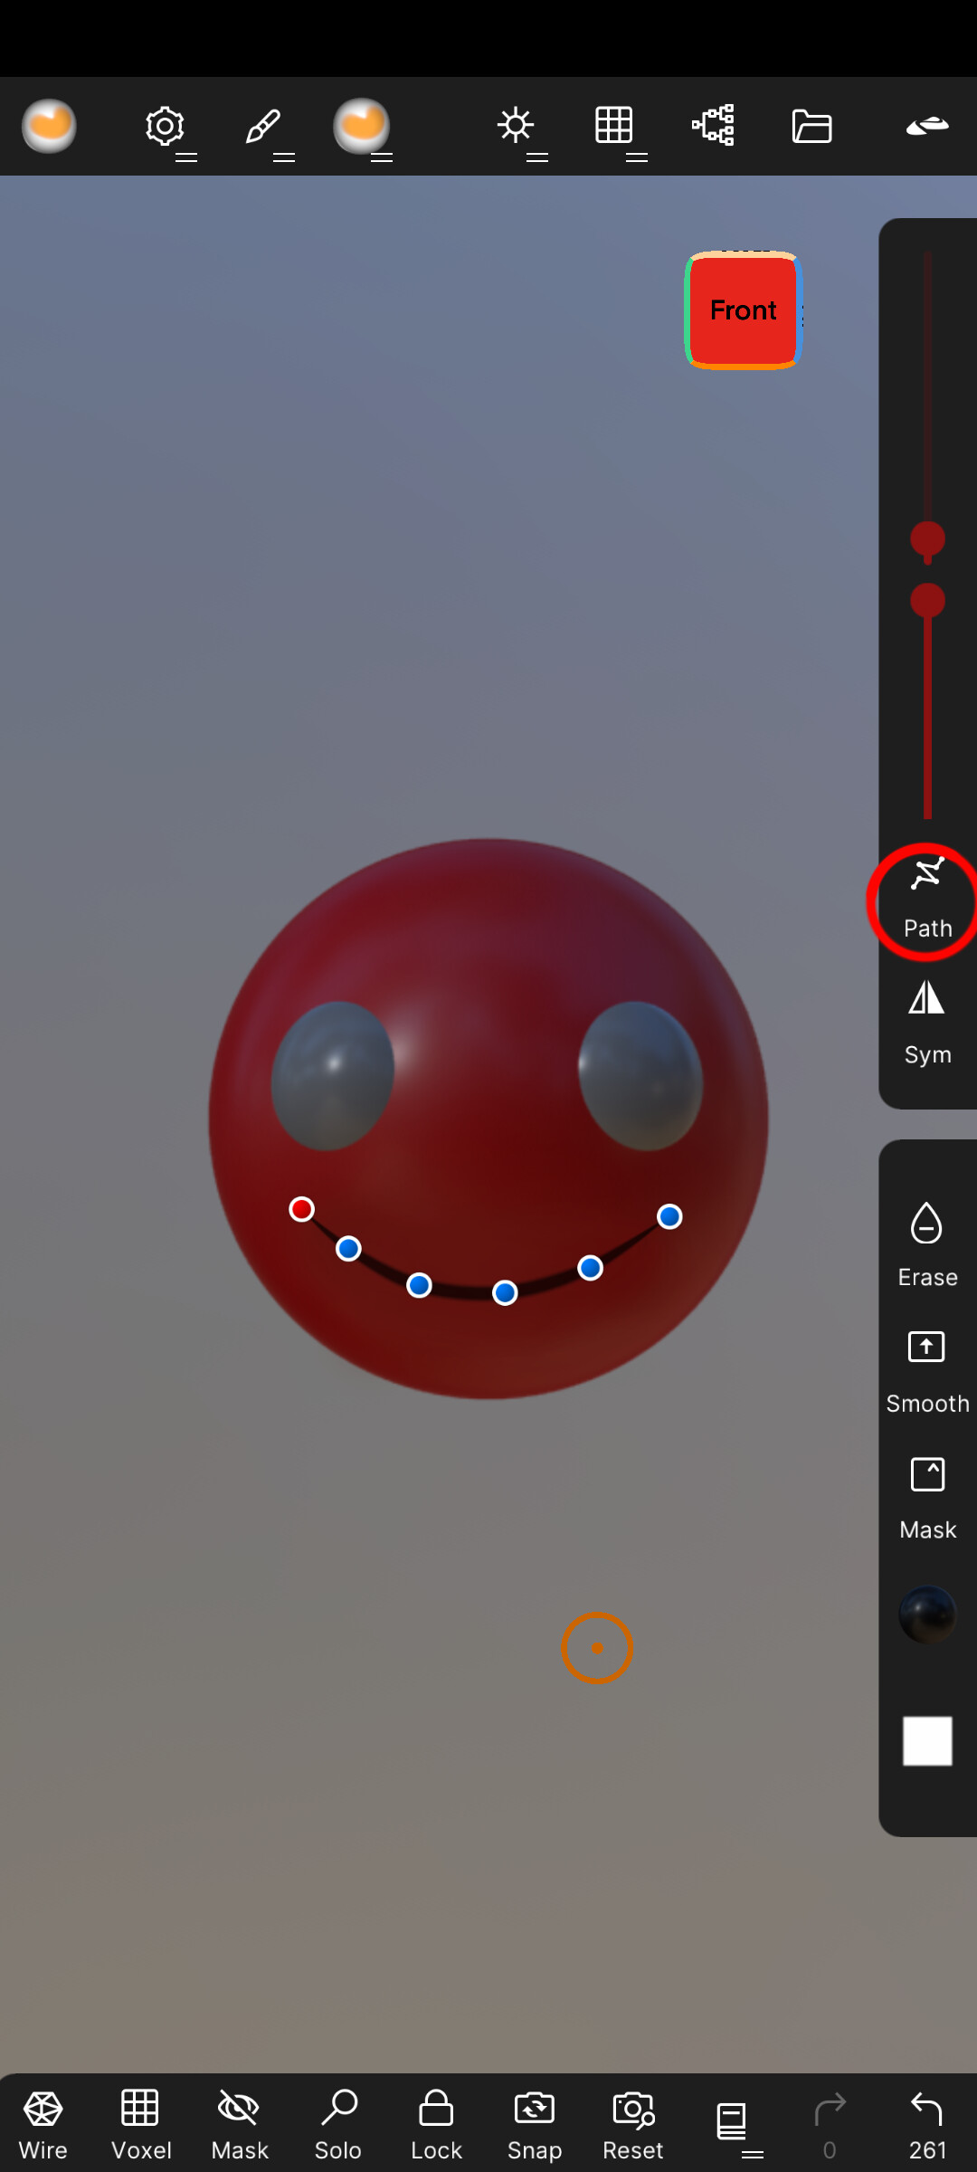Adjust the upper intensity slider knob
Image resolution: width=977 pixels, height=2172 pixels.
coord(928,539)
